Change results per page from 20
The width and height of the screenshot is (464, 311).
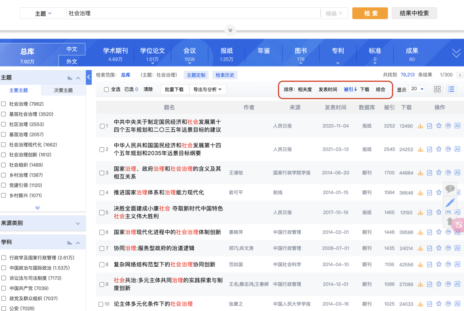[x=417, y=89]
